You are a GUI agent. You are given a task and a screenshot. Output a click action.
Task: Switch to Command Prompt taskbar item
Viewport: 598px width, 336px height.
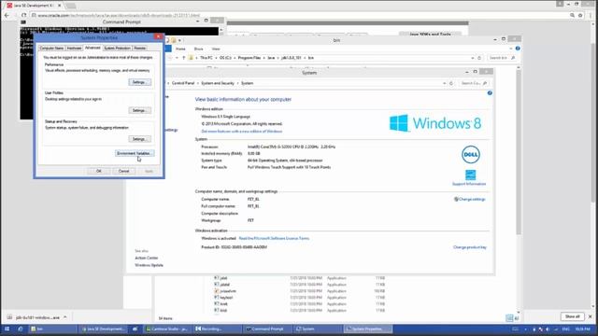tap(267, 329)
